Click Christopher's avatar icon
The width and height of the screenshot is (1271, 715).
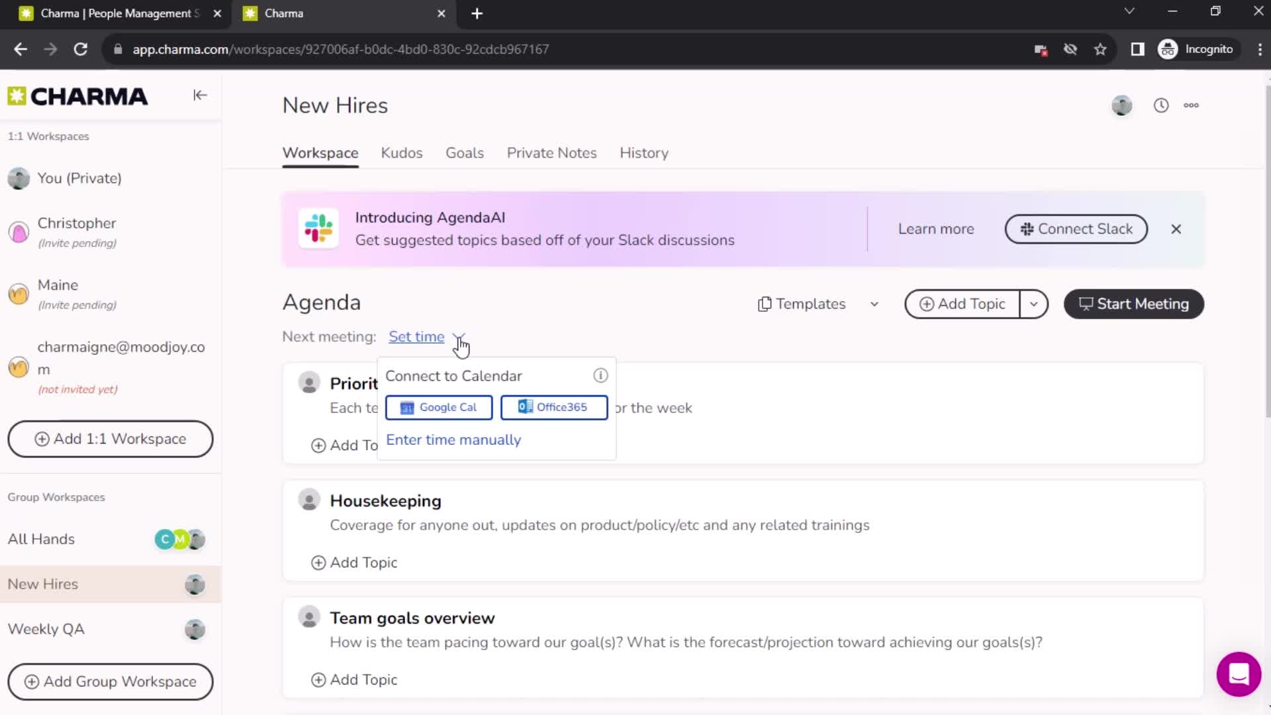click(x=19, y=232)
